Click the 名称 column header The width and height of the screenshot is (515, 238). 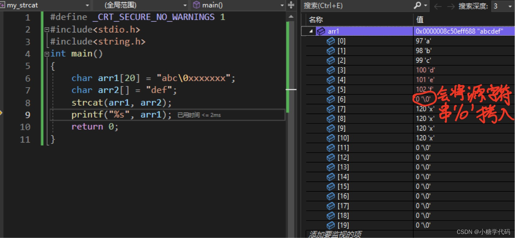click(316, 20)
